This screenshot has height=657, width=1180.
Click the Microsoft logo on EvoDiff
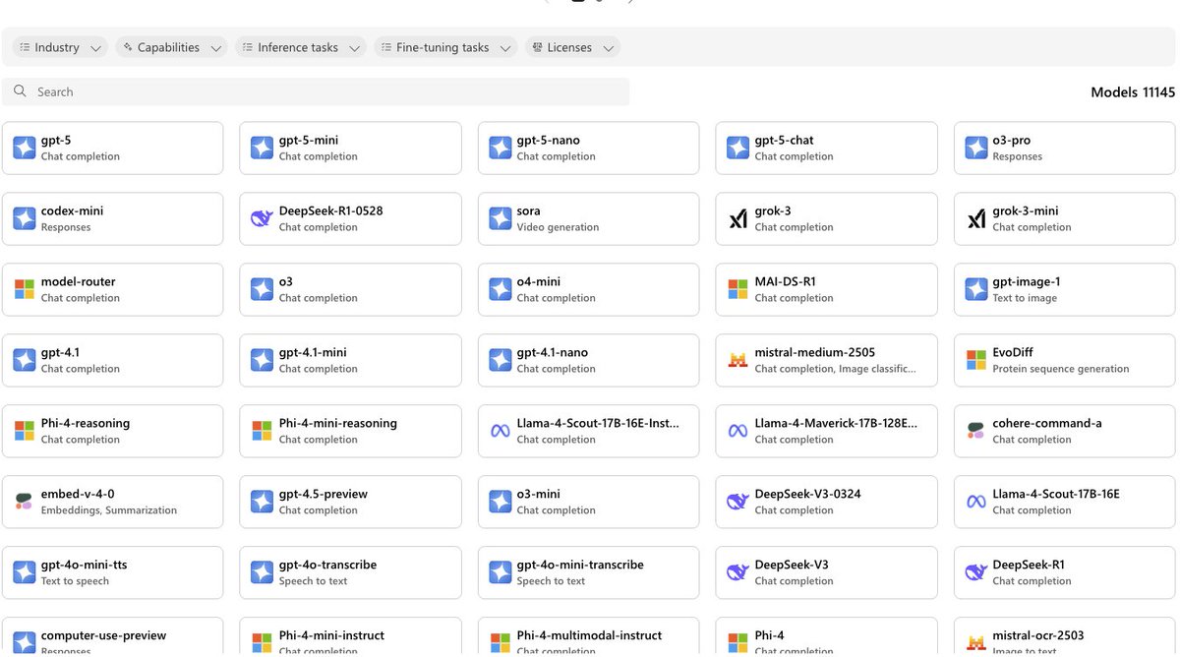pyautogui.click(x=976, y=360)
